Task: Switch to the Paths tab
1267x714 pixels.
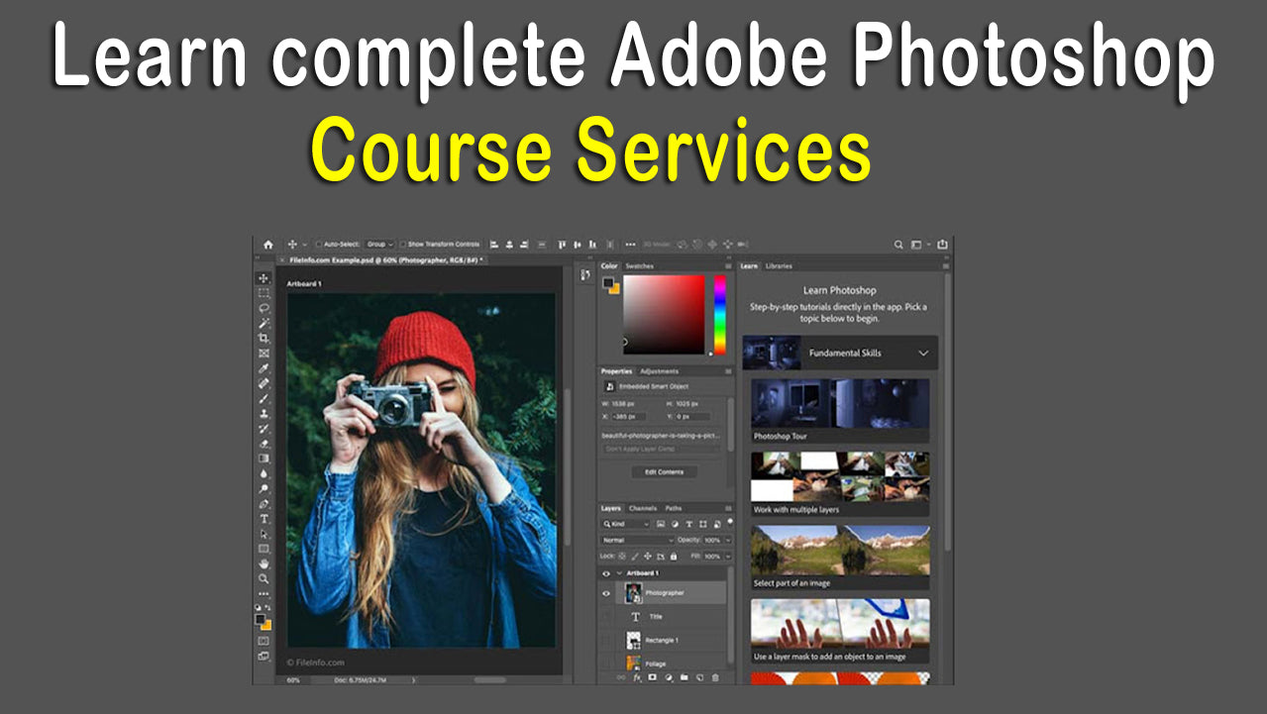Action: click(x=674, y=508)
